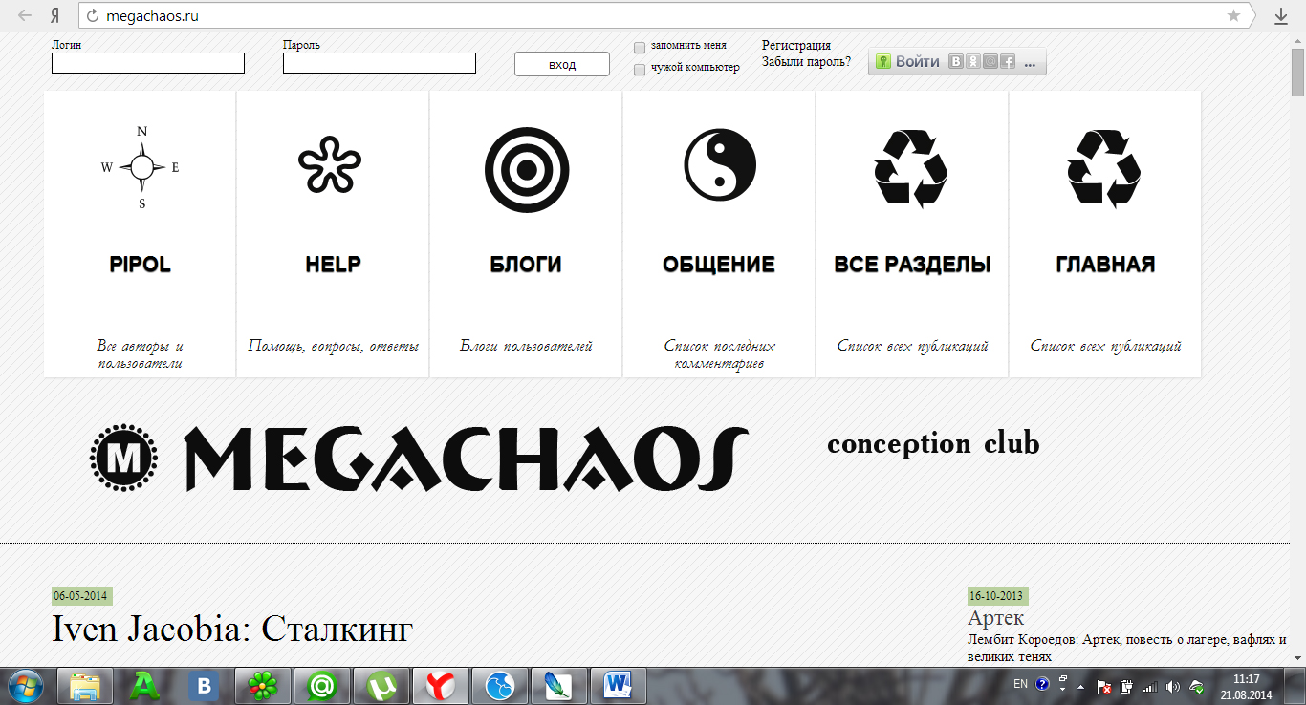Screen dimensions: 1306x705
Task: Go to ГЛАВНАЯ page
Action: [x=1105, y=265]
